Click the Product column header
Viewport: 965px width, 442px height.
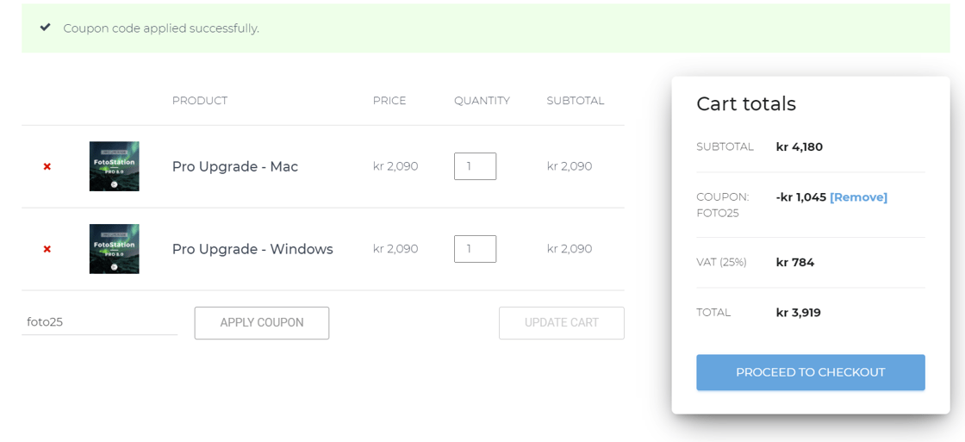(199, 100)
